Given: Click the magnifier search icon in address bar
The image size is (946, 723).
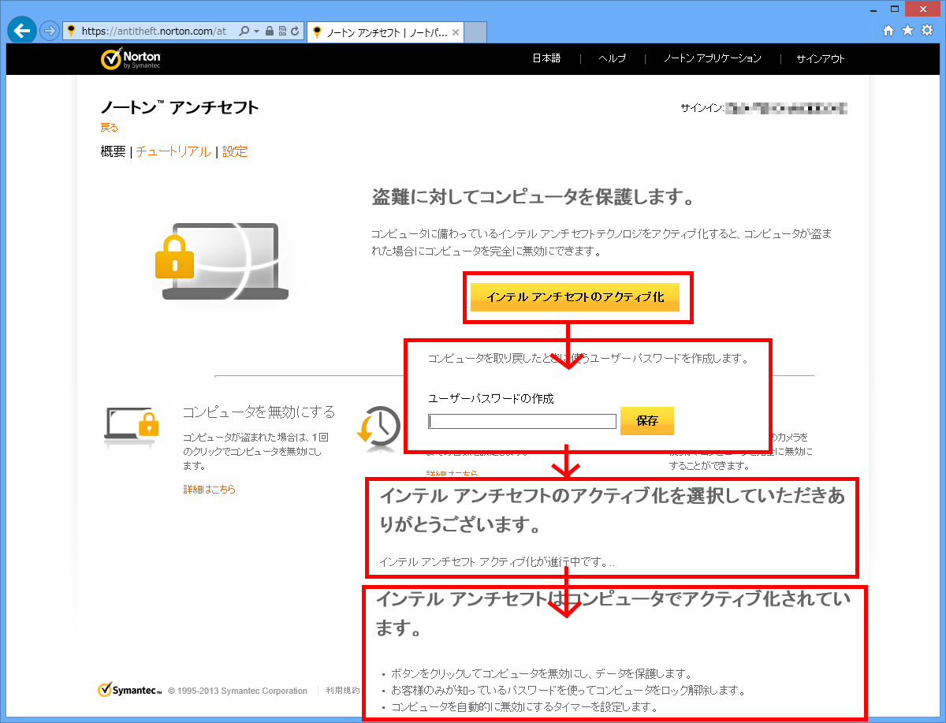Looking at the screenshot, I should pyautogui.click(x=244, y=31).
